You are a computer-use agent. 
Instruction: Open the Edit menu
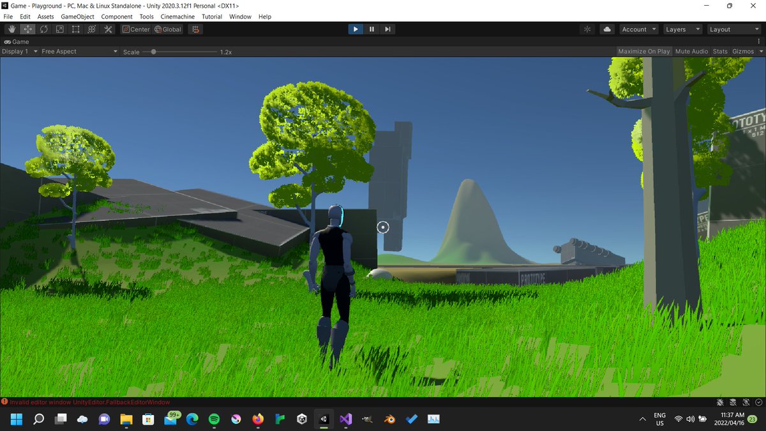click(x=25, y=17)
